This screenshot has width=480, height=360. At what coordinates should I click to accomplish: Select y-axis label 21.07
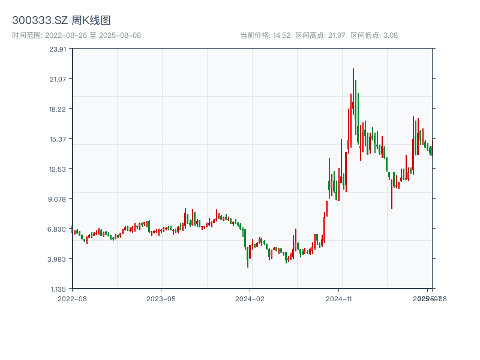pos(58,79)
